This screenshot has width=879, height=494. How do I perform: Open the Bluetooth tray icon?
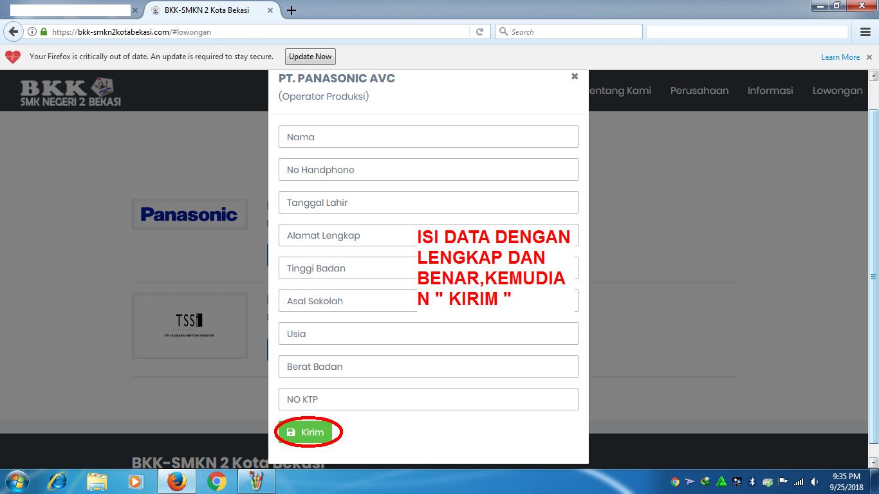(x=752, y=482)
